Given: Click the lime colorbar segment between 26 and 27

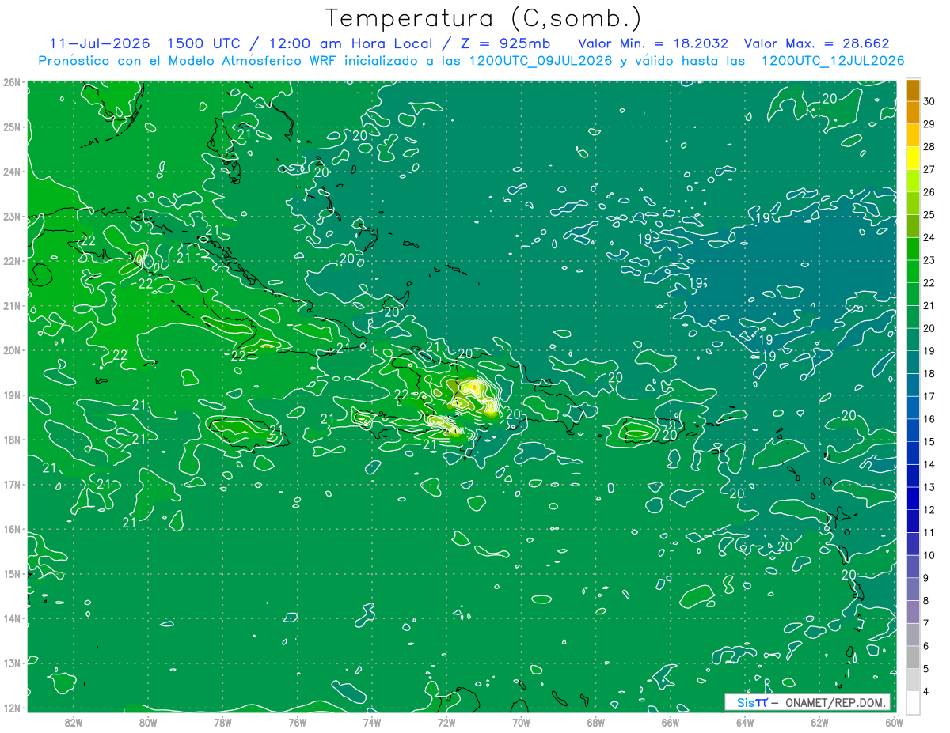Looking at the screenshot, I should pos(913,180).
